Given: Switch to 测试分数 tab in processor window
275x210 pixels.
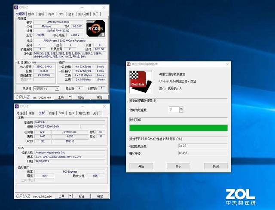Looking at the screenshot, I should [84, 14].
